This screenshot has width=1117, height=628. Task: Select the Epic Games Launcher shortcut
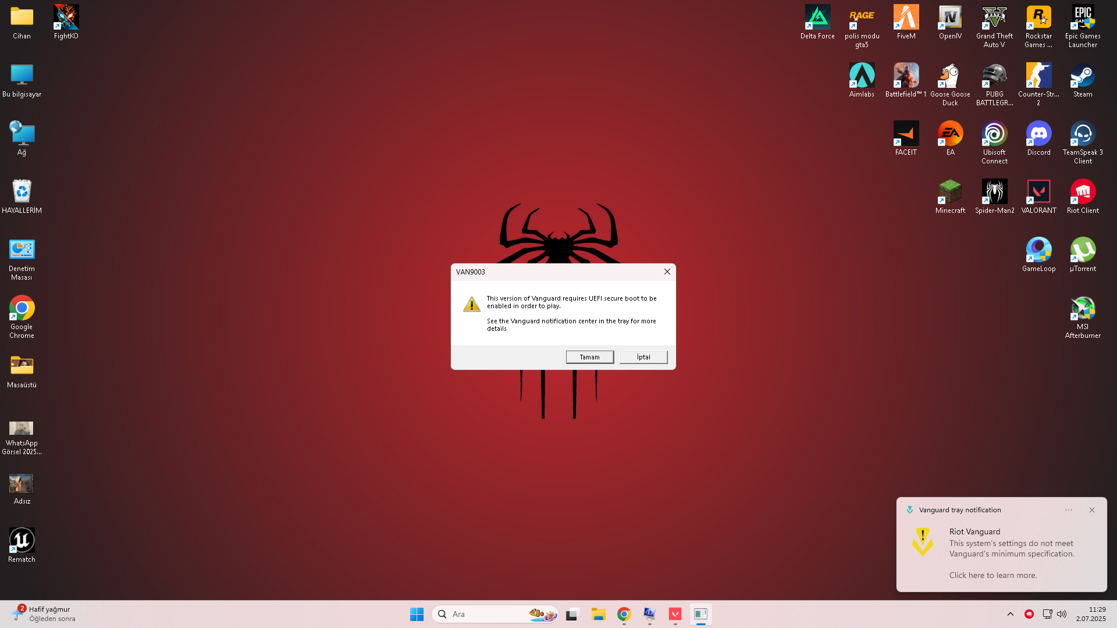click(x=1083, y=27)
